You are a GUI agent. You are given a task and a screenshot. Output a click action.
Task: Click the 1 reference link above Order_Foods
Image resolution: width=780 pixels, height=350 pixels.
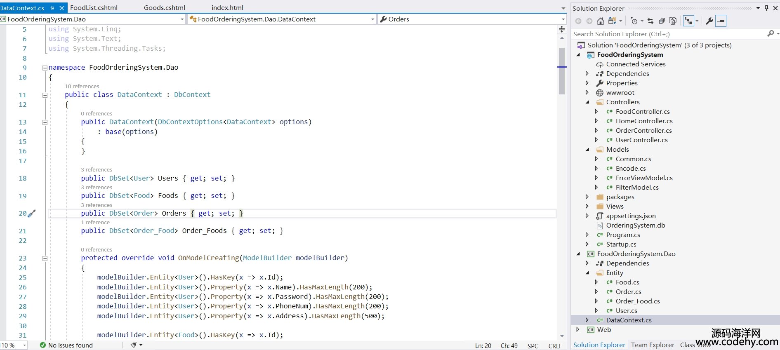coord(95,222)
